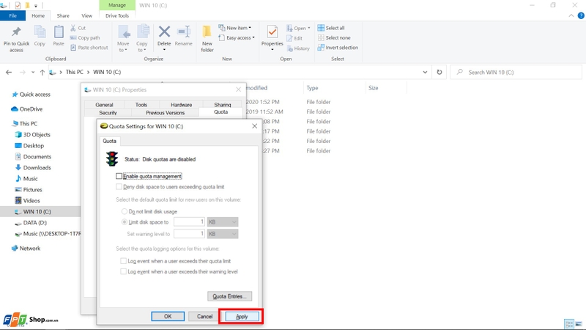The image size is (586, 330).
Task: Select Do not limit disk usage radio
Action: click(x=125, y=211)
